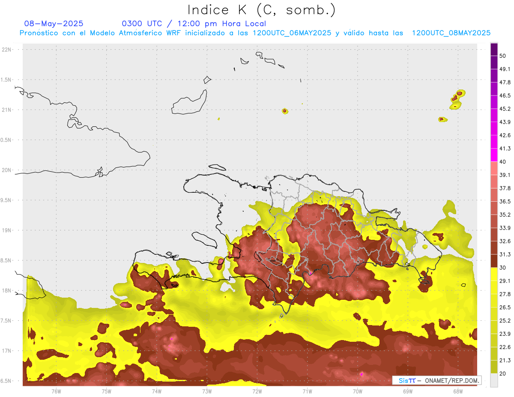Click the "0300 UTC / 12:00 pm Hora Local" time text
The image size is (514, 397).
tap(194, 24)
